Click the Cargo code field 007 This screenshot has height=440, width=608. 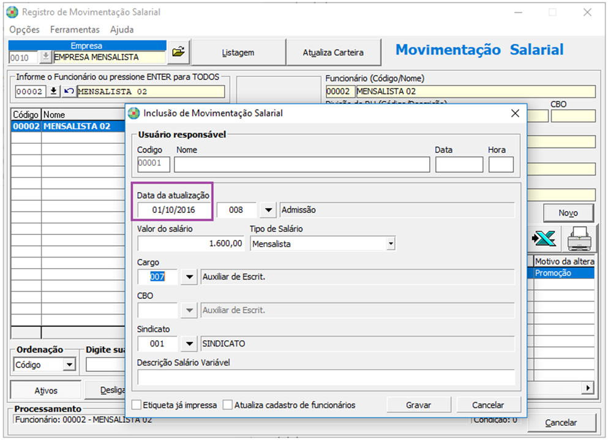[x=157, y=277]
